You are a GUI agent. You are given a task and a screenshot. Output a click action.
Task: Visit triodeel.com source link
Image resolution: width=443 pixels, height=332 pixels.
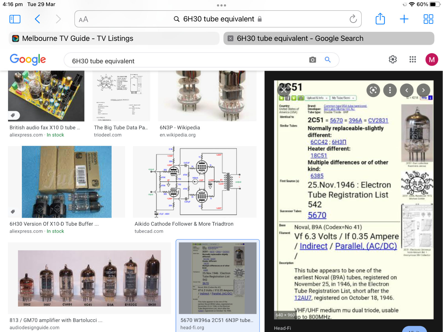click(x=108, y=135)
